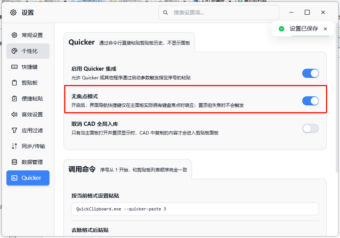
Task: Click the QuickClipboard.exe --quicker-paste 3 command box
Action: tap(195, 209)
